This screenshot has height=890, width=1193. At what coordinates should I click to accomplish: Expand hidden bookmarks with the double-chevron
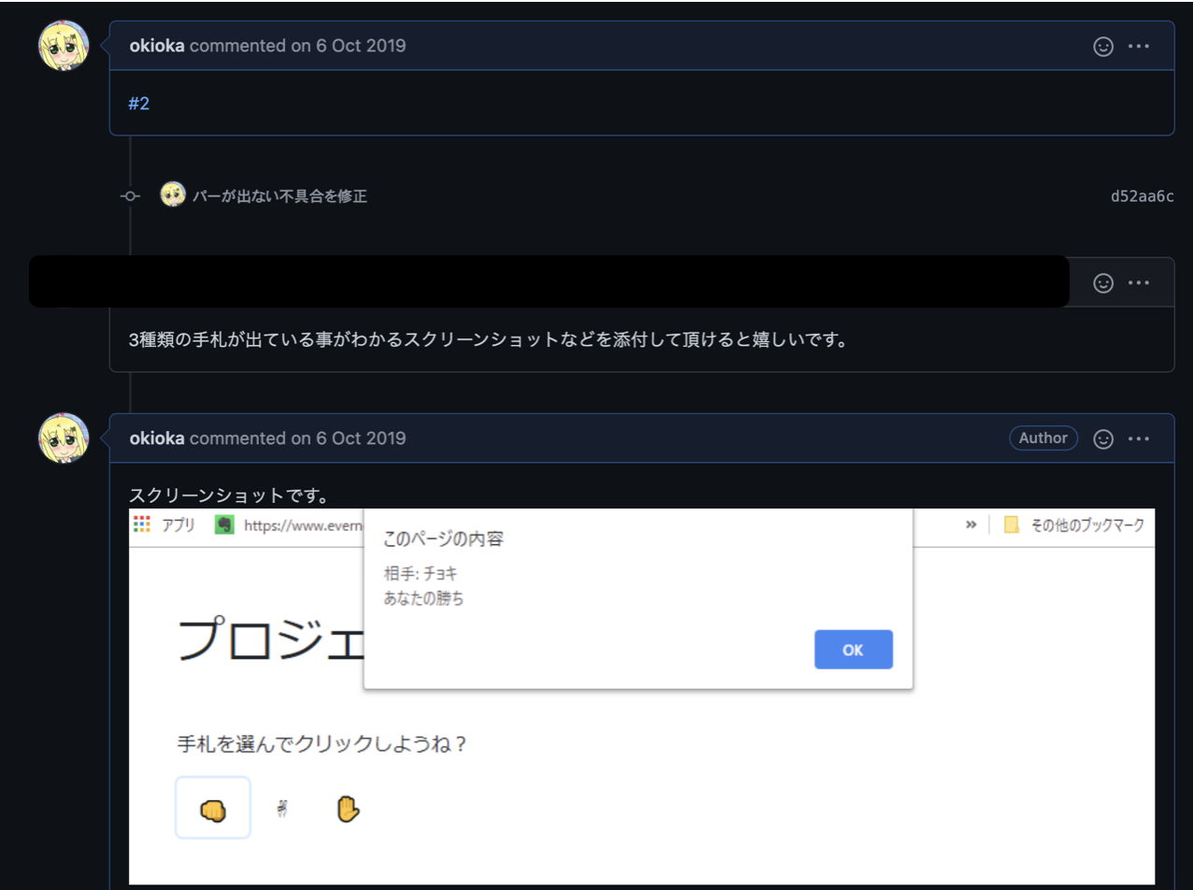(970, 524)
